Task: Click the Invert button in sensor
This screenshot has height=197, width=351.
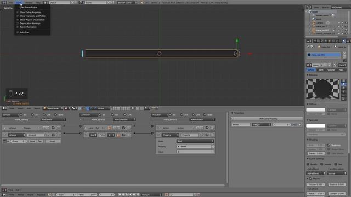Action: click(53, 141)
